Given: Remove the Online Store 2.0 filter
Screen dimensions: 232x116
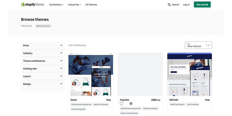Looking at the screenshot, I should click(50, 26).
